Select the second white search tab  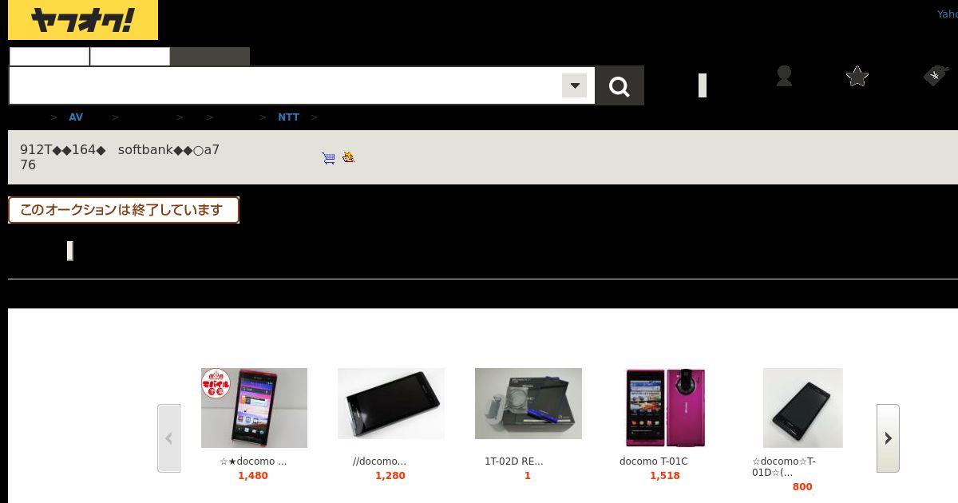130,57
